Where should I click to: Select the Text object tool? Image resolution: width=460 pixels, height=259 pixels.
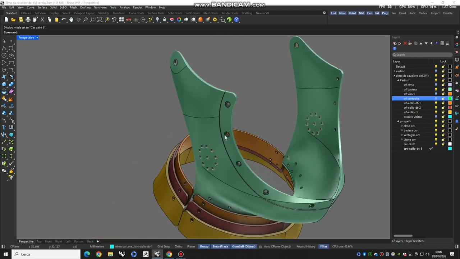4,127
